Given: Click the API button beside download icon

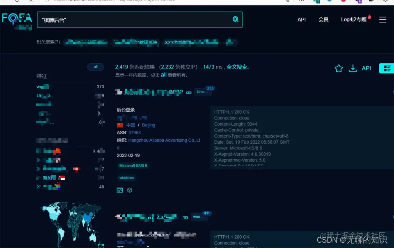Looking at the screenshot, I should (366, 68).
